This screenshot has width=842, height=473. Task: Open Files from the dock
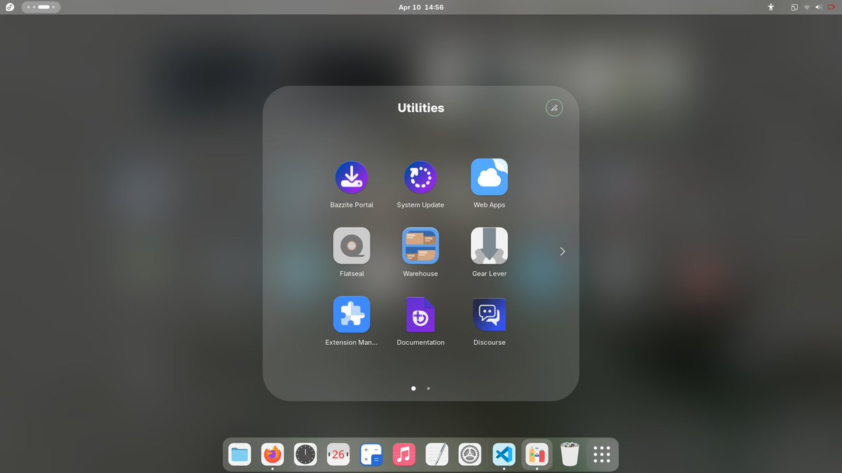tap(240, 455)
